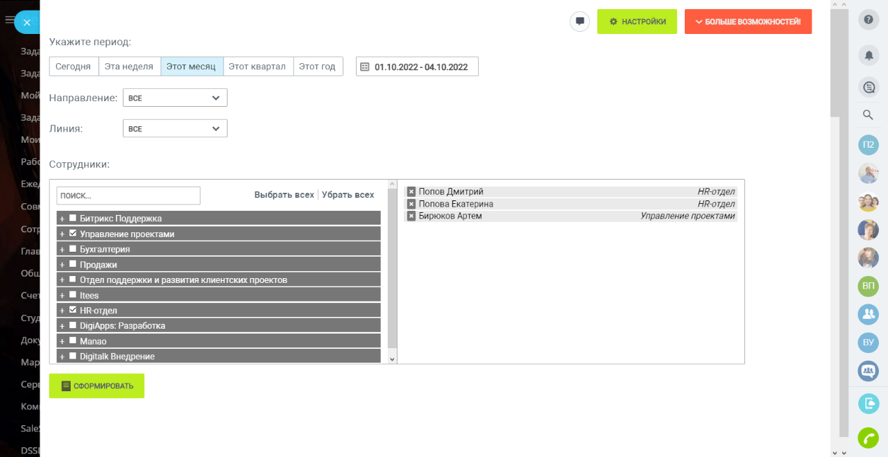Uncheck the Управление проектами checkbox
The height and width of the screenshot is (457, 888).
(x=73, y=234)
